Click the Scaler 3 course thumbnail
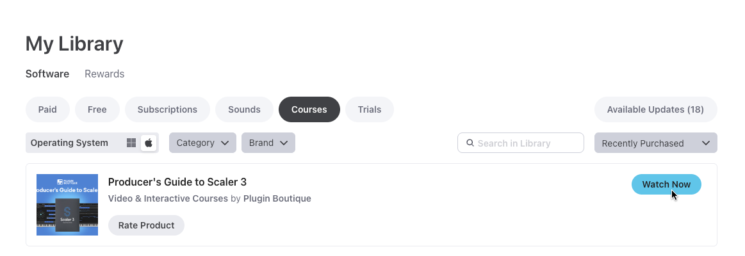 67,205
